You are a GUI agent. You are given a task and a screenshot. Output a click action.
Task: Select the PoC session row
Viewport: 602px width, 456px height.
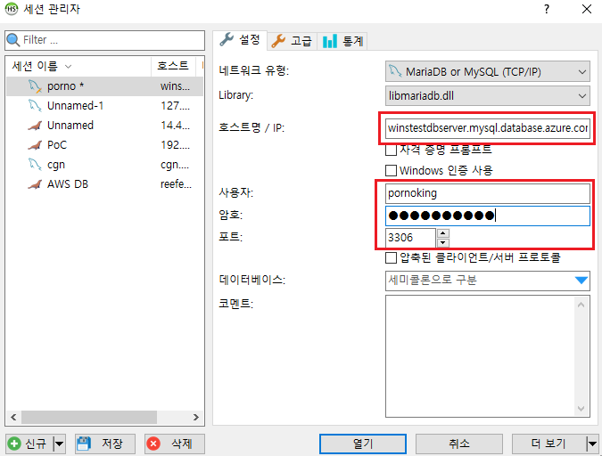104,145
